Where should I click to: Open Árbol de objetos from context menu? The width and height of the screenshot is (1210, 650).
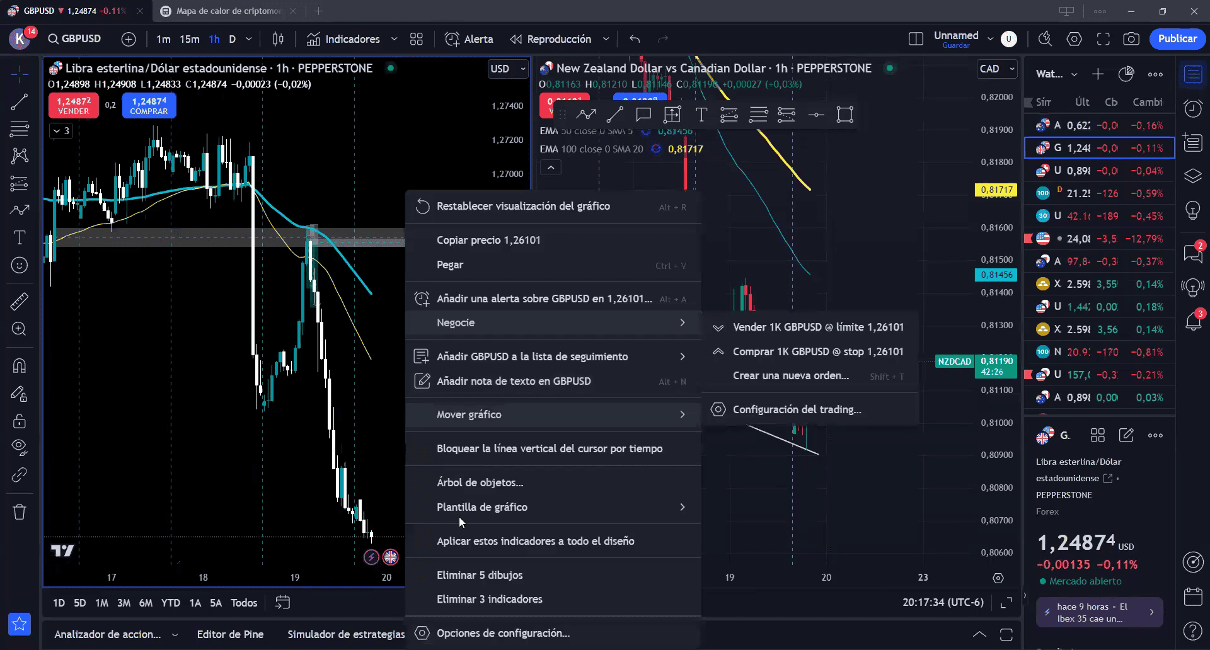[553, 482]
